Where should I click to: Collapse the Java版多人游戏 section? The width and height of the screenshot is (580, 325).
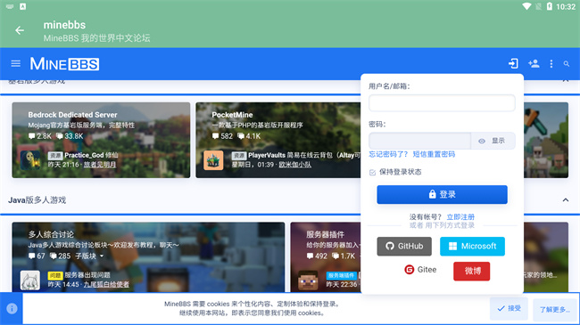point(566,199)
